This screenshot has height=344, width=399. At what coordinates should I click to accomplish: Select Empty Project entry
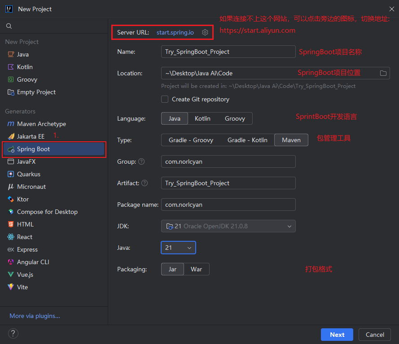(54, 92)
